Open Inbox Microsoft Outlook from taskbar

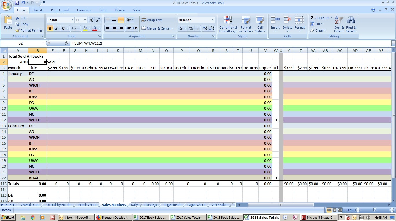coord(76,217)
